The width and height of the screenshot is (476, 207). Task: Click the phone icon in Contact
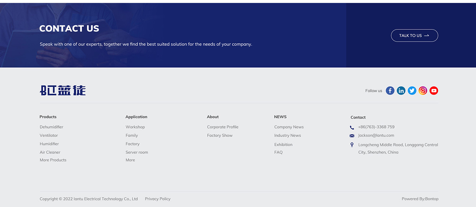pyautogui.click(x=352, y=127)
